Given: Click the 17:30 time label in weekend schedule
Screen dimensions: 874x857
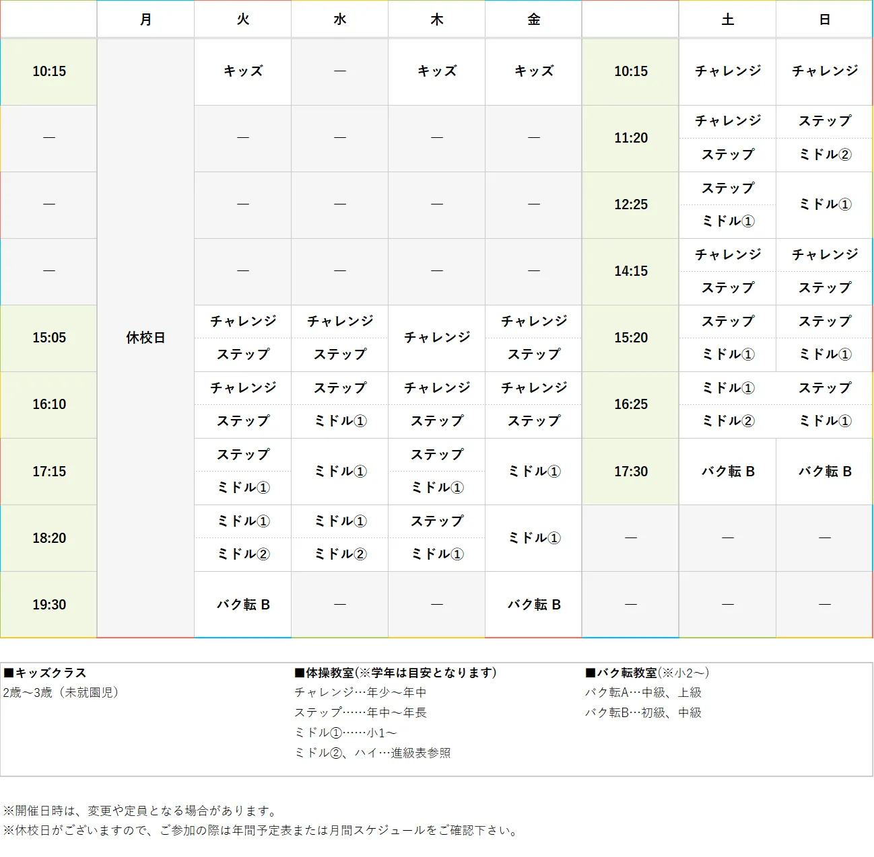Looking at the screenshot, I should click(x=630, y=472).
